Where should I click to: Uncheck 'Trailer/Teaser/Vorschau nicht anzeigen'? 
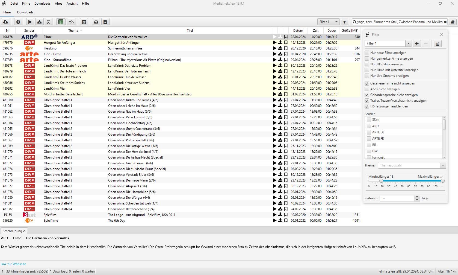point(367,101)
